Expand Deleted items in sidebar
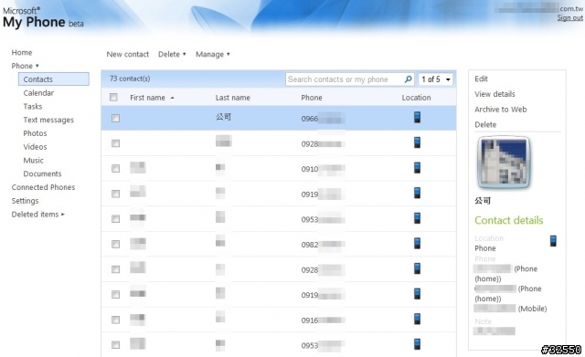This screenshot has height=357, width=585. click(x=37, y=215)
